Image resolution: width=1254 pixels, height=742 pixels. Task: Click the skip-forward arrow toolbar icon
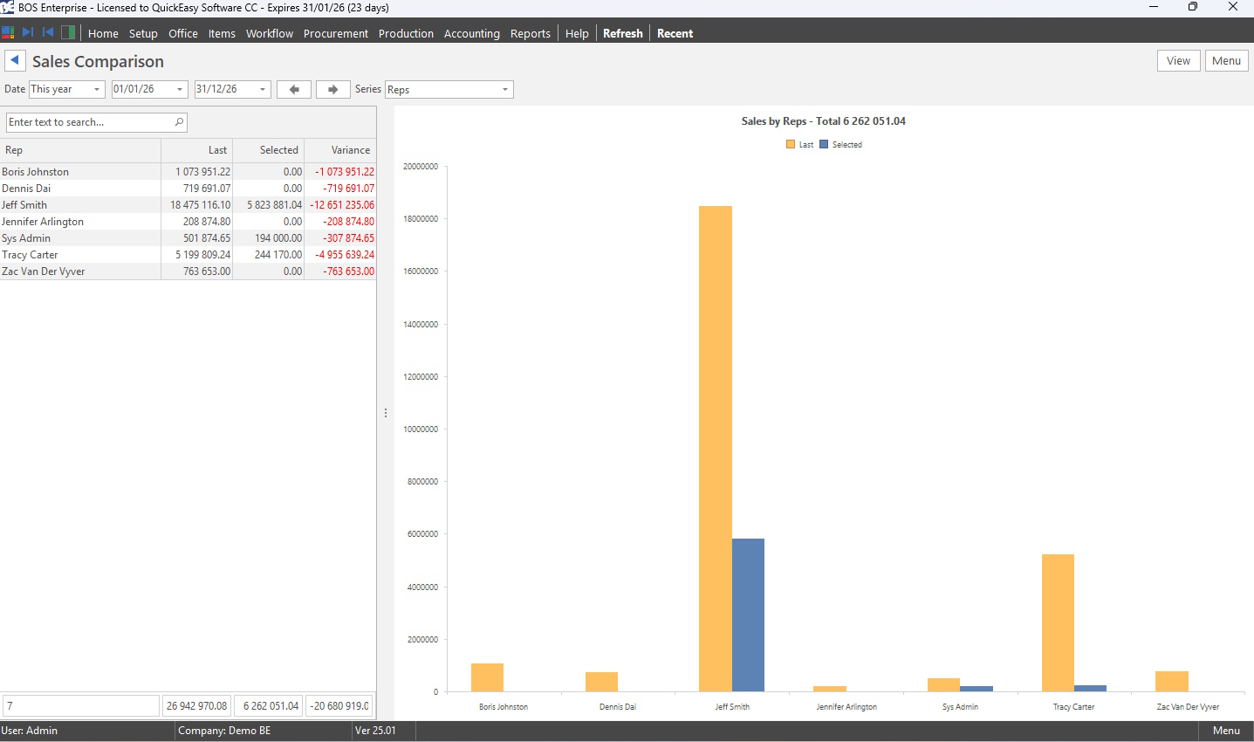(x=28, y=32)
